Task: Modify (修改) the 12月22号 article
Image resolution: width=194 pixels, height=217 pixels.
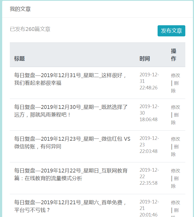Action: pos(176,171)
